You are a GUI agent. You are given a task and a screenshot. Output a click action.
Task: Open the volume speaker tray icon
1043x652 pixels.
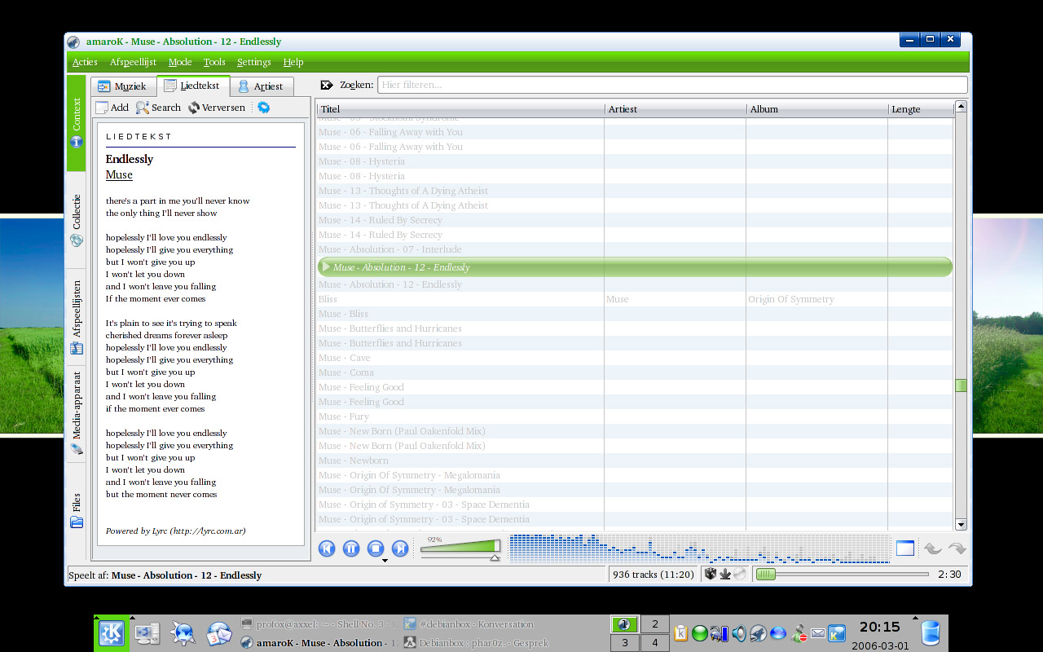pos(739,633)
